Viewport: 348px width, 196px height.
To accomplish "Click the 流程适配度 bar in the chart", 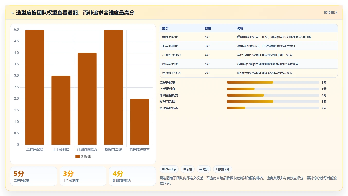I will click(35, 87).
